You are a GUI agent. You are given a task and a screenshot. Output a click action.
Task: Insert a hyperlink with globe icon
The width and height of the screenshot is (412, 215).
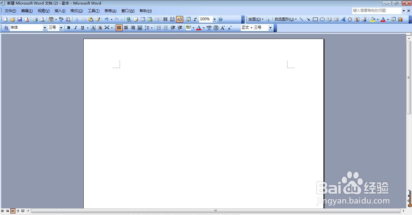129,19
